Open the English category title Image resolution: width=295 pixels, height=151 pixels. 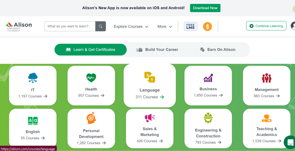33,132
